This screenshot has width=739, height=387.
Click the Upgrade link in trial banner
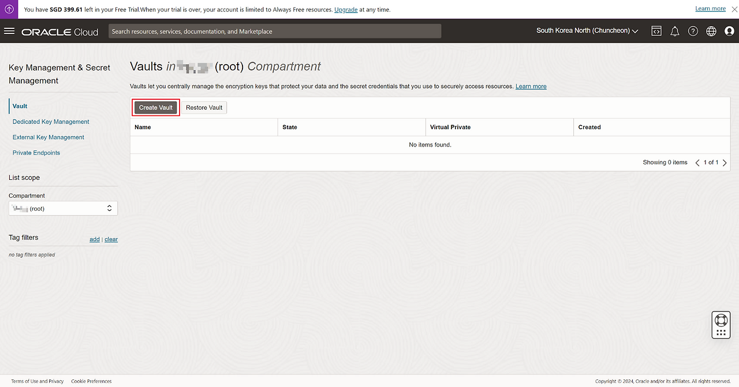(x=346, y=9)
